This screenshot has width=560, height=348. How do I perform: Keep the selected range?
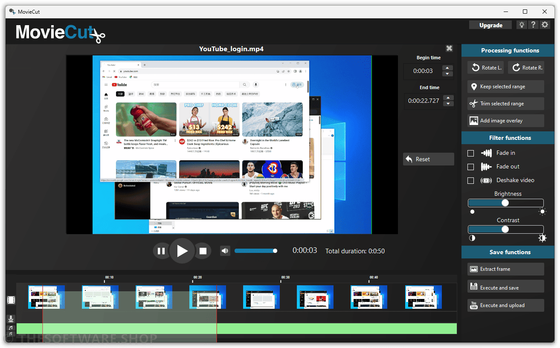coord(506,87)
